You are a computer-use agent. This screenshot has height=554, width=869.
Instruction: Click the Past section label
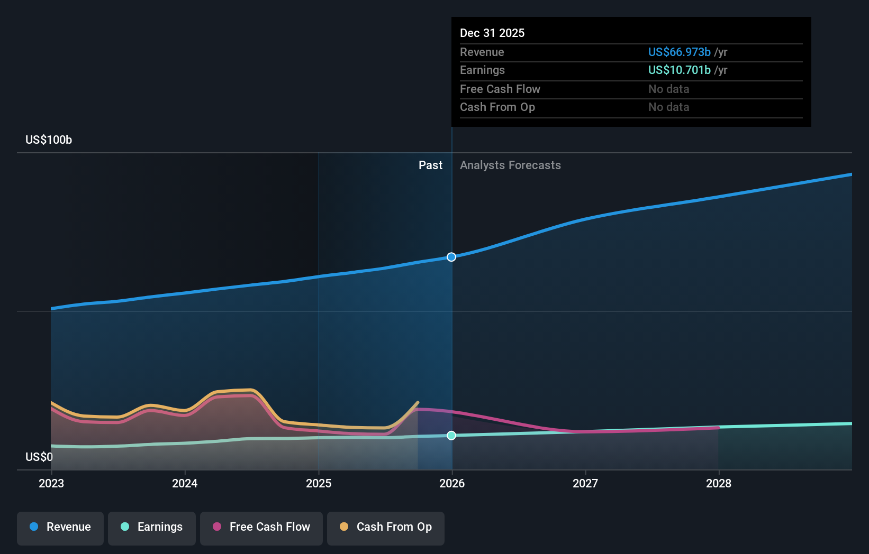(430, 165)
